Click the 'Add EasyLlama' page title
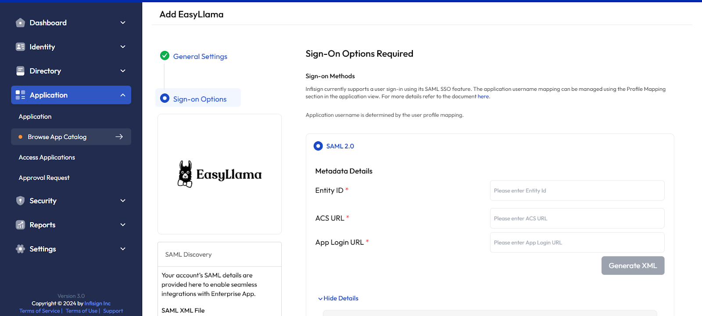The height and width of the screenshot is (316, 702). point(191,14)
